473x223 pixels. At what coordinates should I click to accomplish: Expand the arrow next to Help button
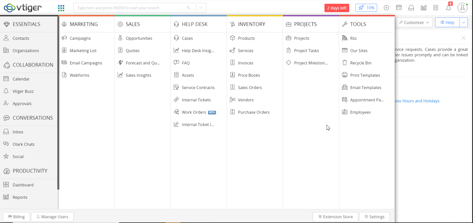[464, 22]
